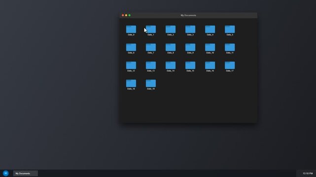Screen dimensions: 316x177
Task: Select the Data_19 folder
Action: [x=151, y=84]
